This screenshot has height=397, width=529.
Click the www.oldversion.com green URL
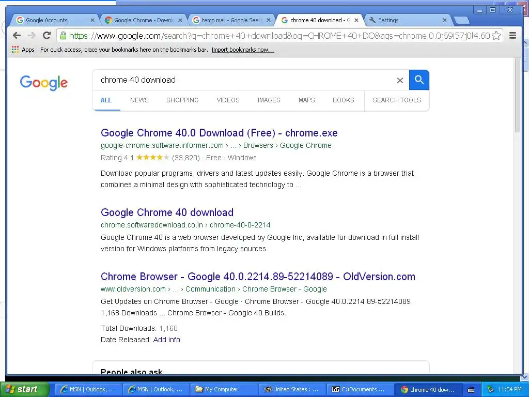(133, 289)
